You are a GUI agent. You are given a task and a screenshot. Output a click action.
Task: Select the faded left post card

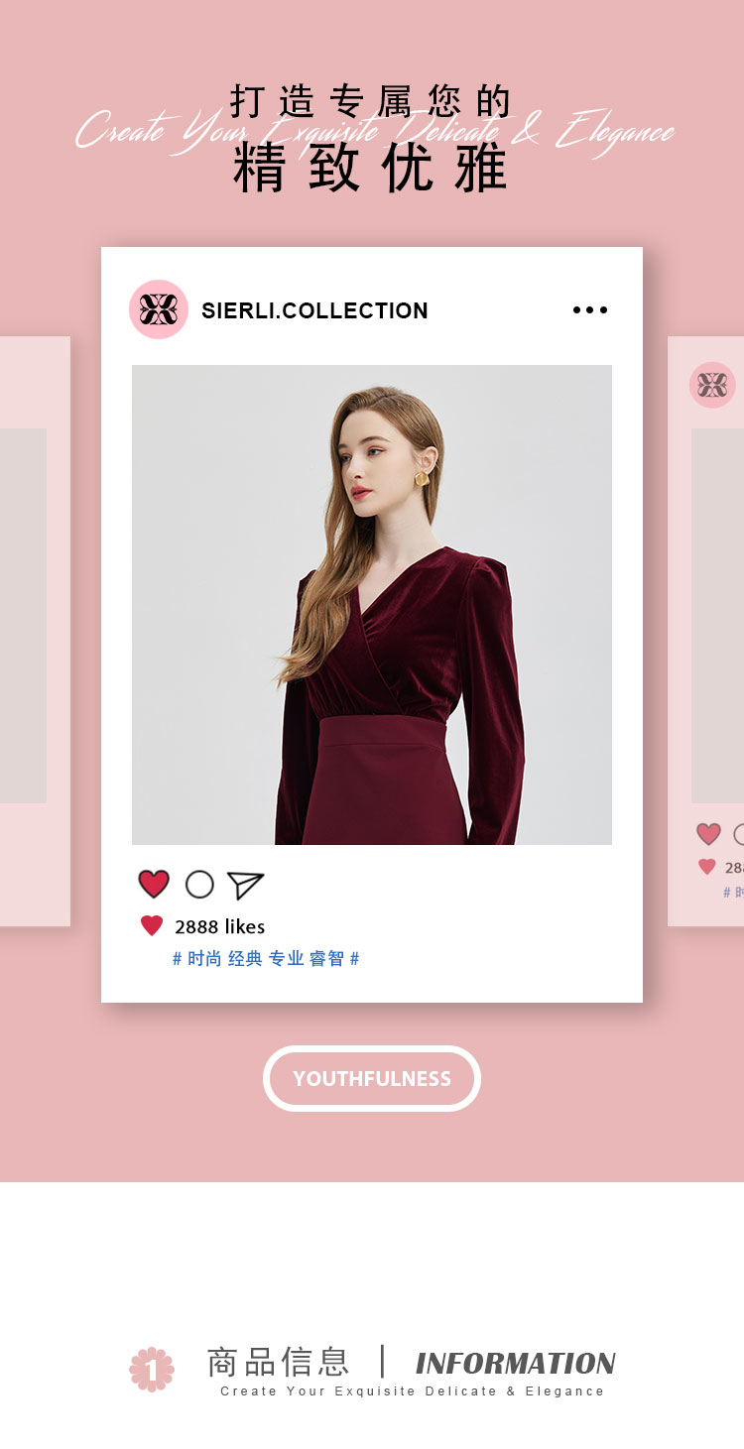[35, 632]
